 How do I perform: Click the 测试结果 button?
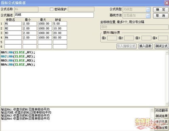point(162,116)
